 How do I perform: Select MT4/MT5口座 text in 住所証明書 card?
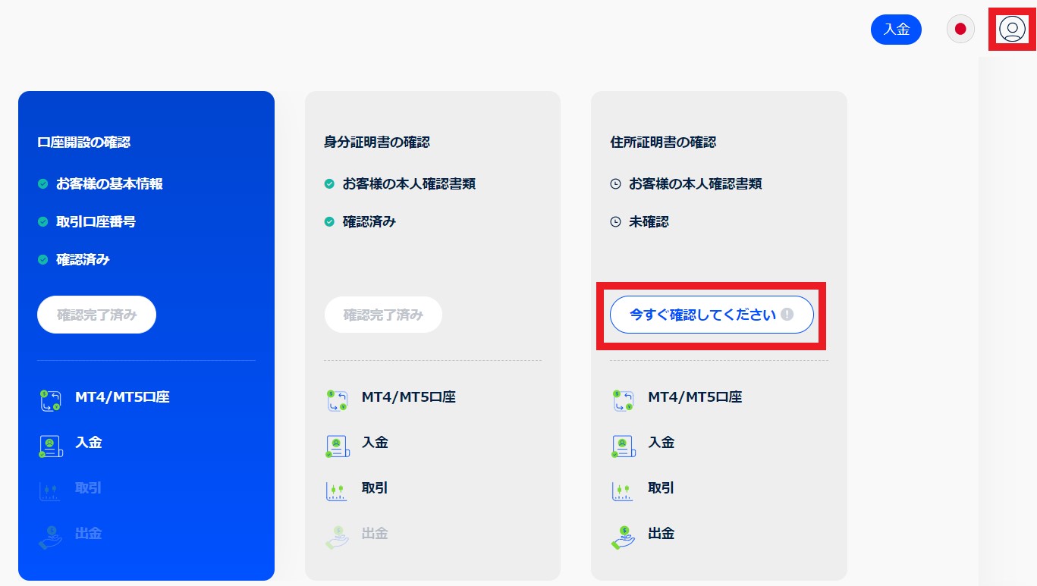tap(695, 396)
